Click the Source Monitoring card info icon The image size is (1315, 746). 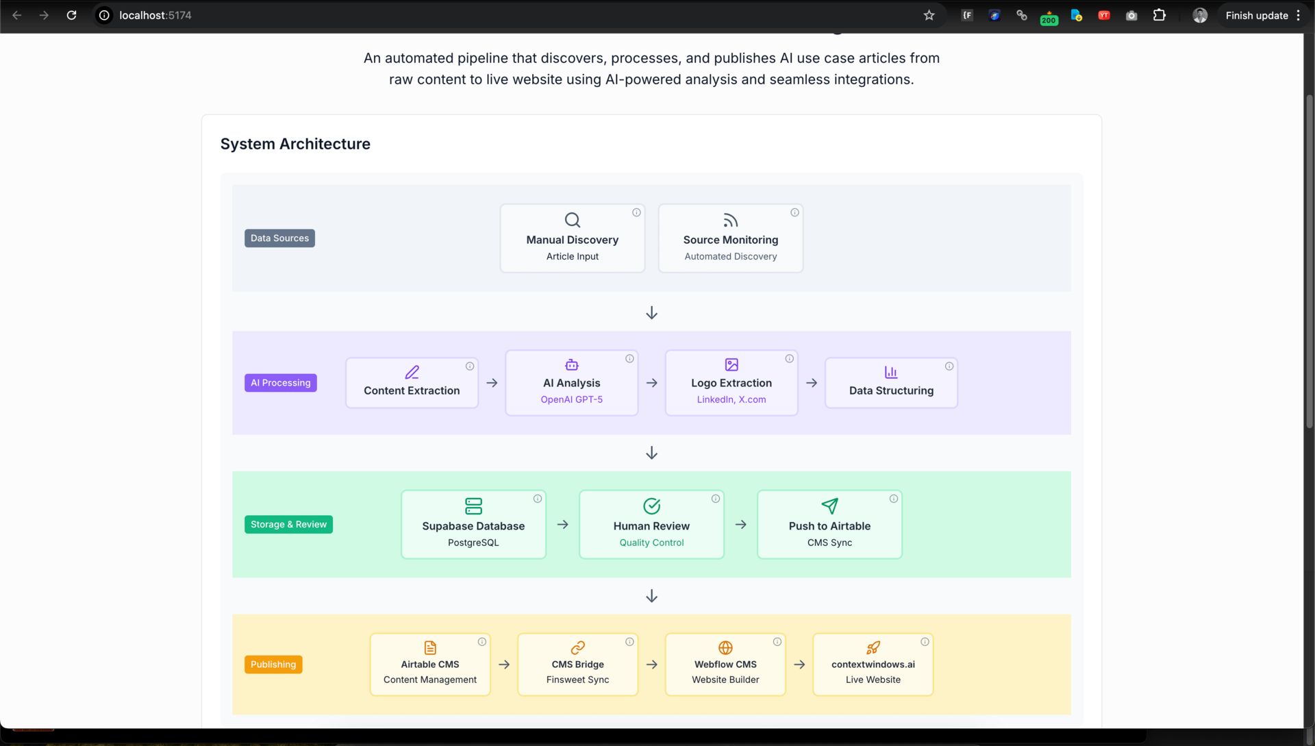tap(794, 212)
